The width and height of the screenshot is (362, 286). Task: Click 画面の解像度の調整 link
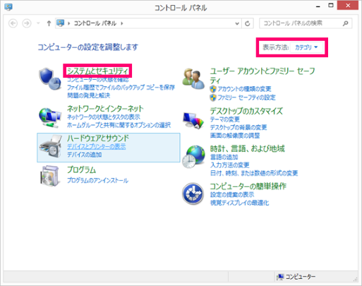coord(235,136)
